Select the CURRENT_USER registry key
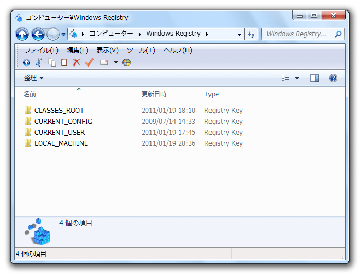The image size is (361, 276). 60,133
